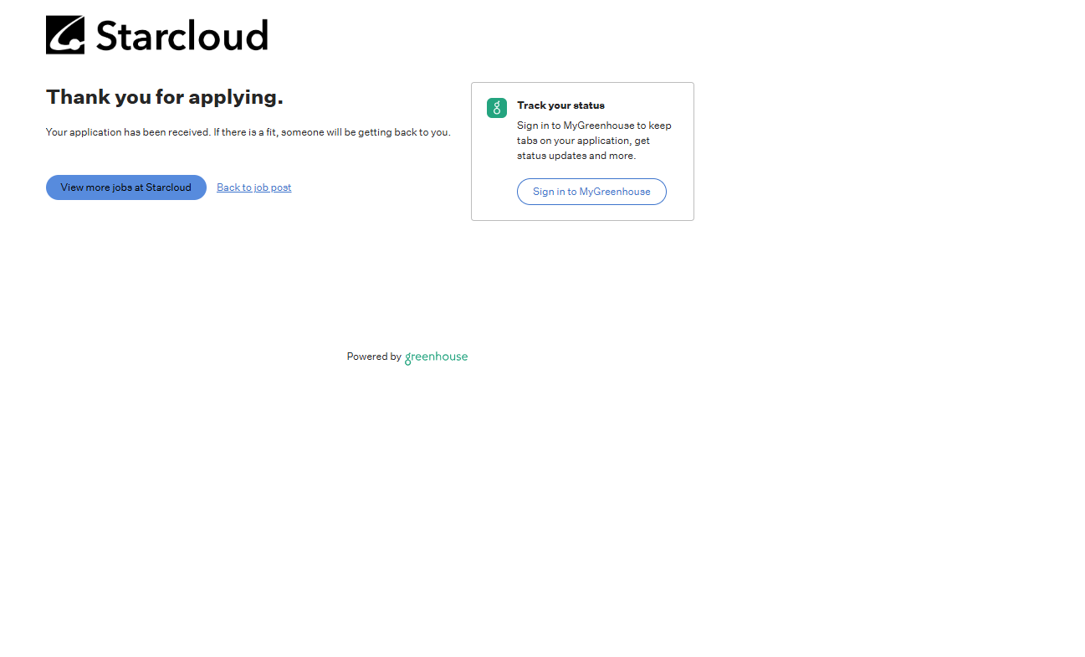The height and width of the screenshot is (657, 1085).
Task: Click the leaf-shaped g in greenhouse wordmark
Action: 408,359
